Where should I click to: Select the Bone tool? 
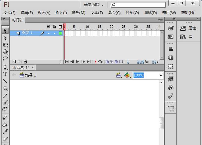point(5,117)
